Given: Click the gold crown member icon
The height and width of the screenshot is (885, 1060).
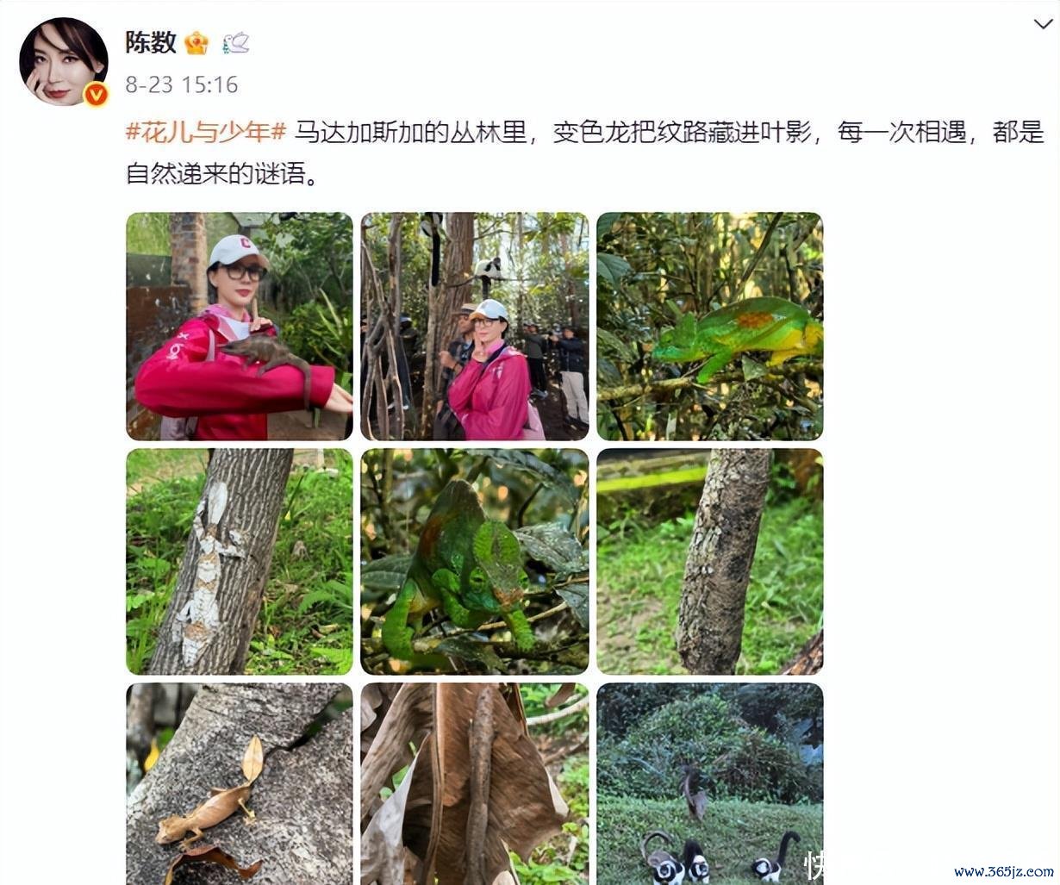Looking at the screenshot, I should [x=196, y=43].
